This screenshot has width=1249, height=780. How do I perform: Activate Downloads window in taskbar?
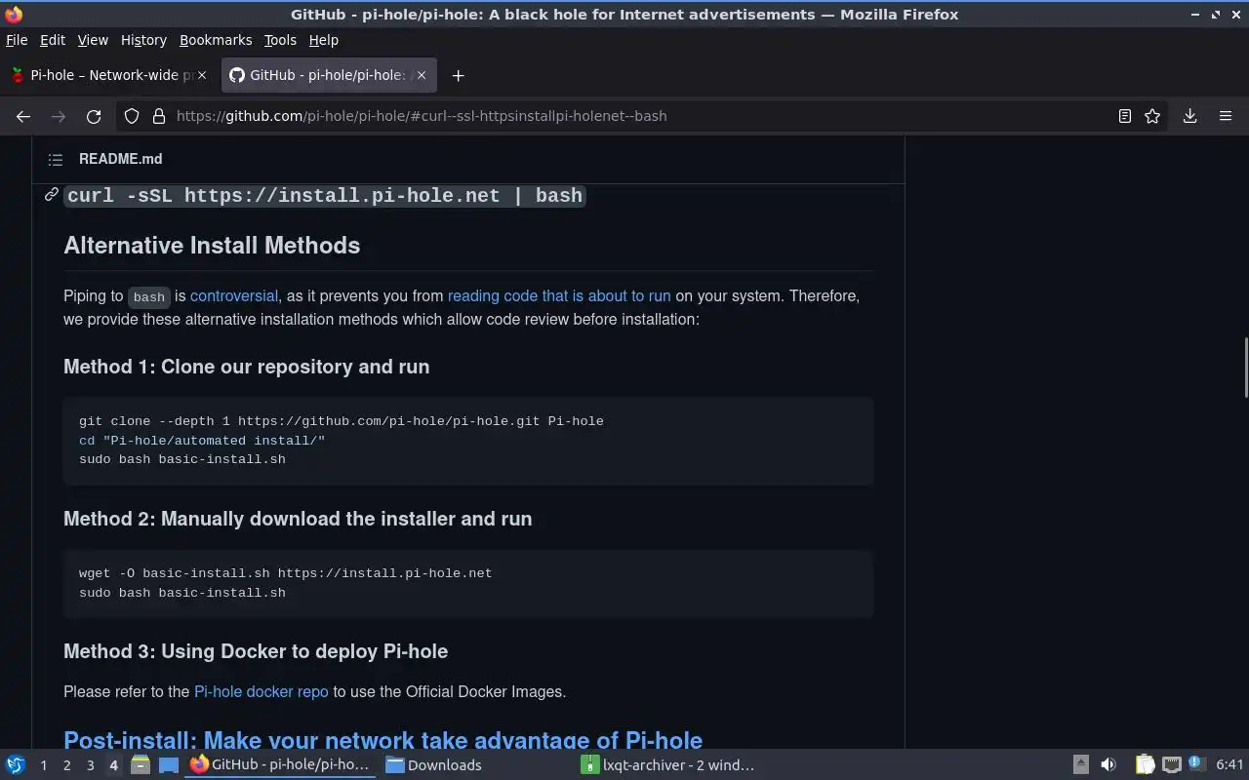tap(477, 764)
